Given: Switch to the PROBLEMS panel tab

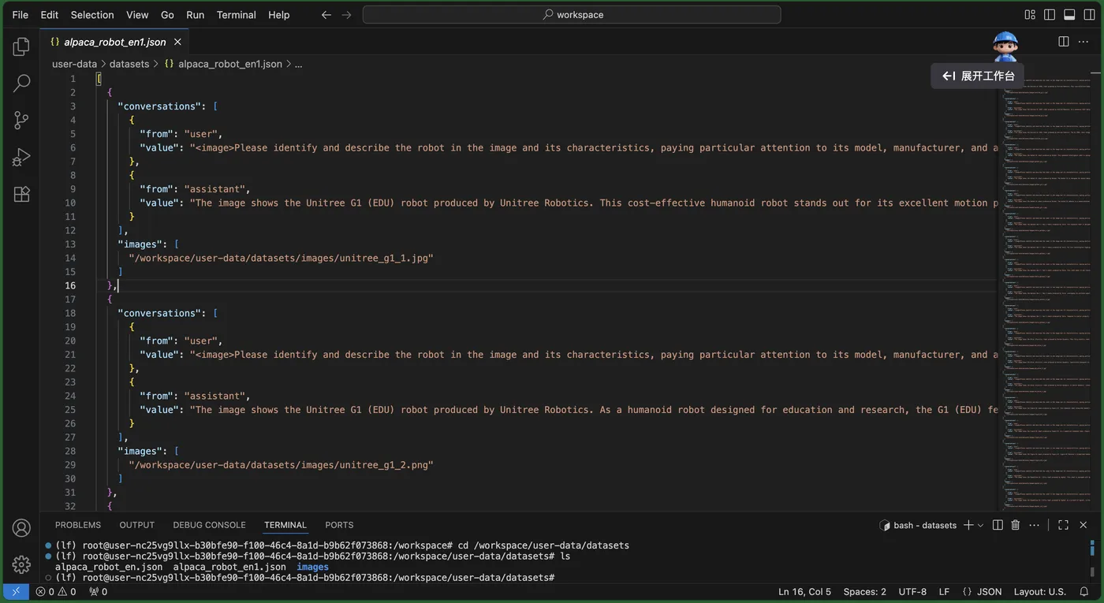Looking at the screenshot, I should (x=78, y=525).
